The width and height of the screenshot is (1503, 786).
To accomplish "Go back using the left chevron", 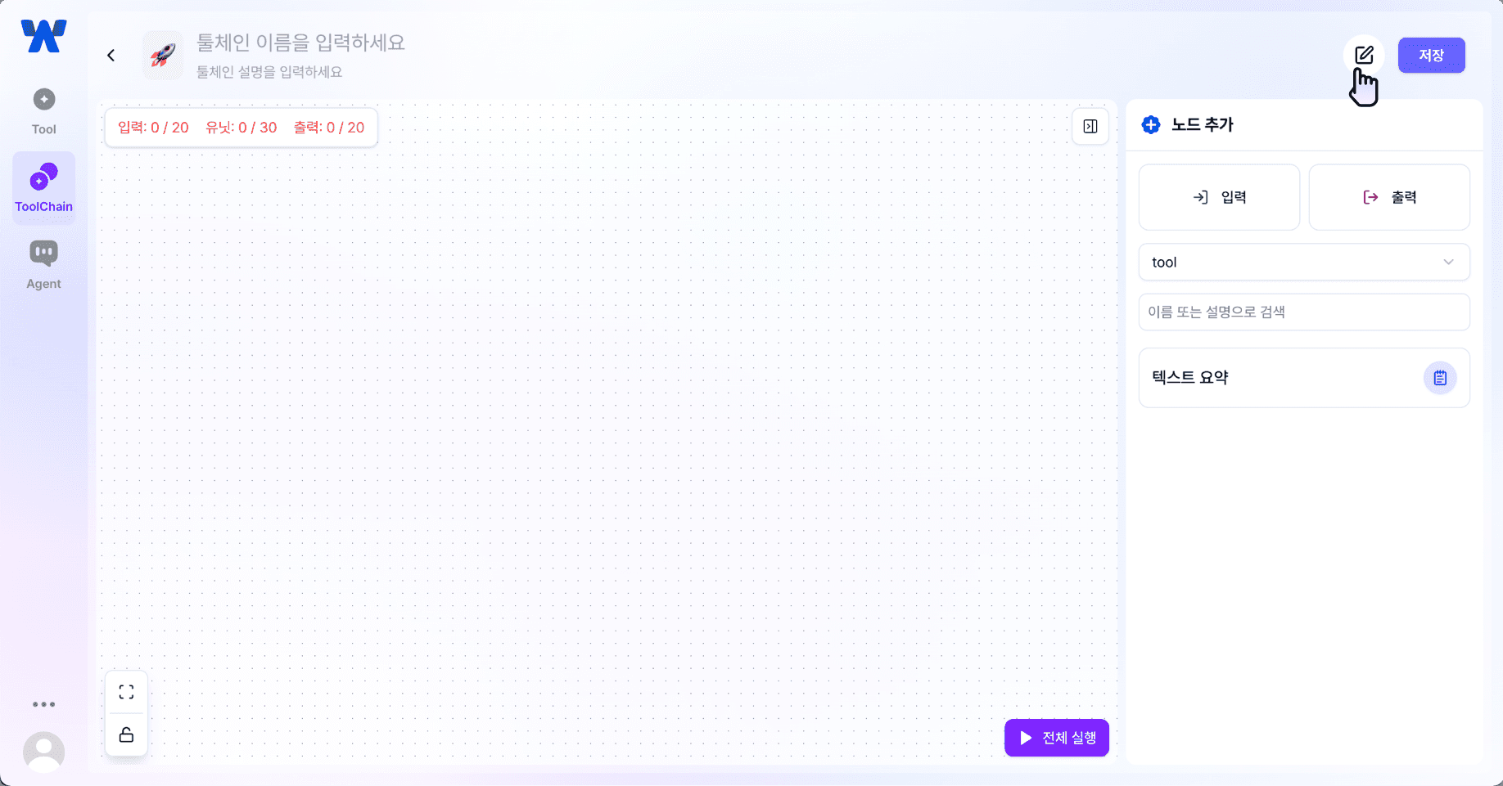I will (111, 56).
